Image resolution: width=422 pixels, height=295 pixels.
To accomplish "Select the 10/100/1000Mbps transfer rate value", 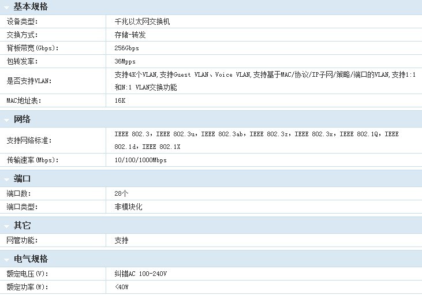I will [140, 160].
